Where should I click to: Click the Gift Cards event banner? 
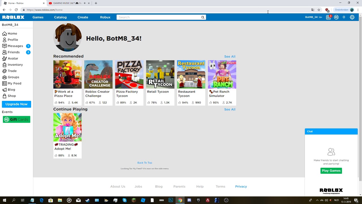pyautogui.click(x=16, y=119)
